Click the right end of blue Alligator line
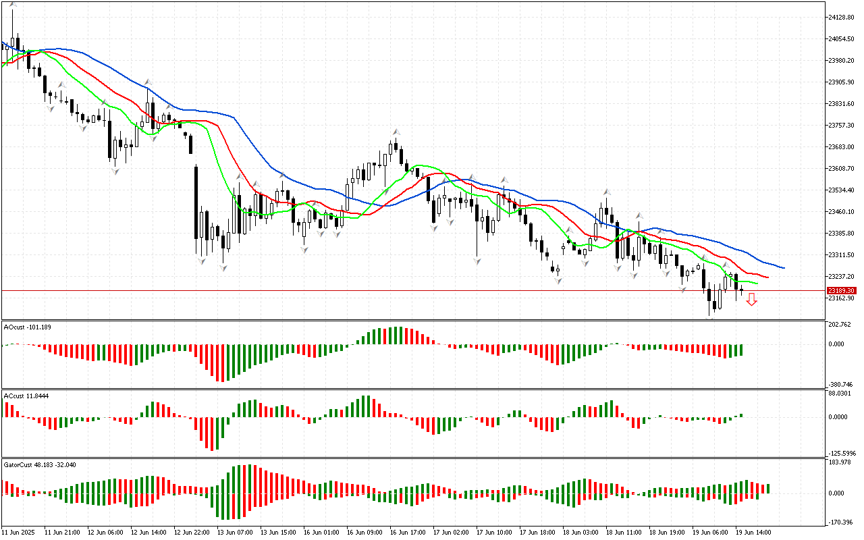864x540 pixels. coord(783,267)
